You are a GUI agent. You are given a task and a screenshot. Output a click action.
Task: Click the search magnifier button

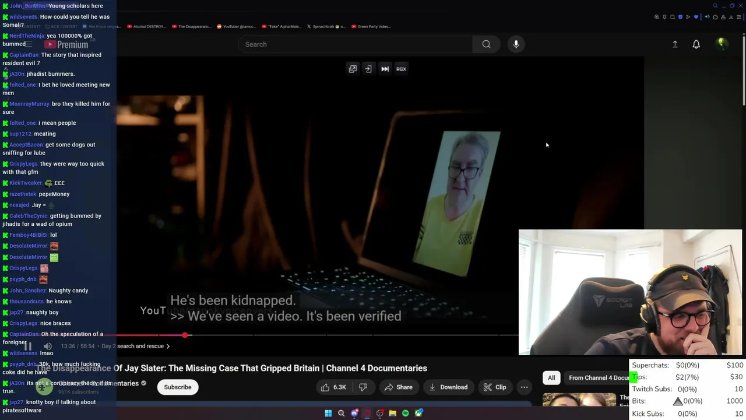(x=486, y=44)
